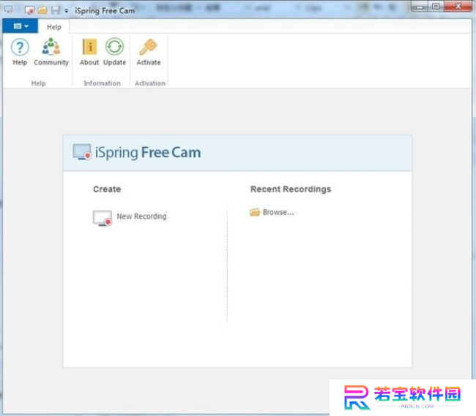Open the blue application menu dropdown
The image size is (476, 416).
pyautogui.click(x=21, y=26)
